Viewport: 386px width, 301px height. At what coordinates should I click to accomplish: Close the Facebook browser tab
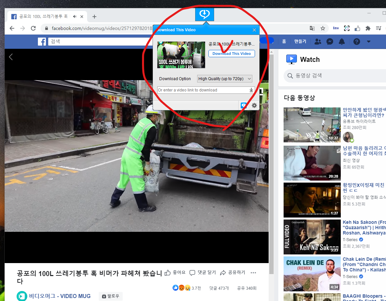click(x=82, y=17)
